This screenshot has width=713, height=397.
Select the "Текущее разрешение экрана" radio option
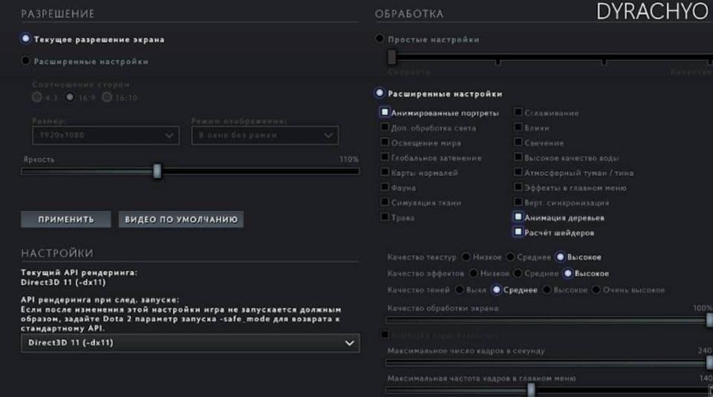[x=27, y=39]
